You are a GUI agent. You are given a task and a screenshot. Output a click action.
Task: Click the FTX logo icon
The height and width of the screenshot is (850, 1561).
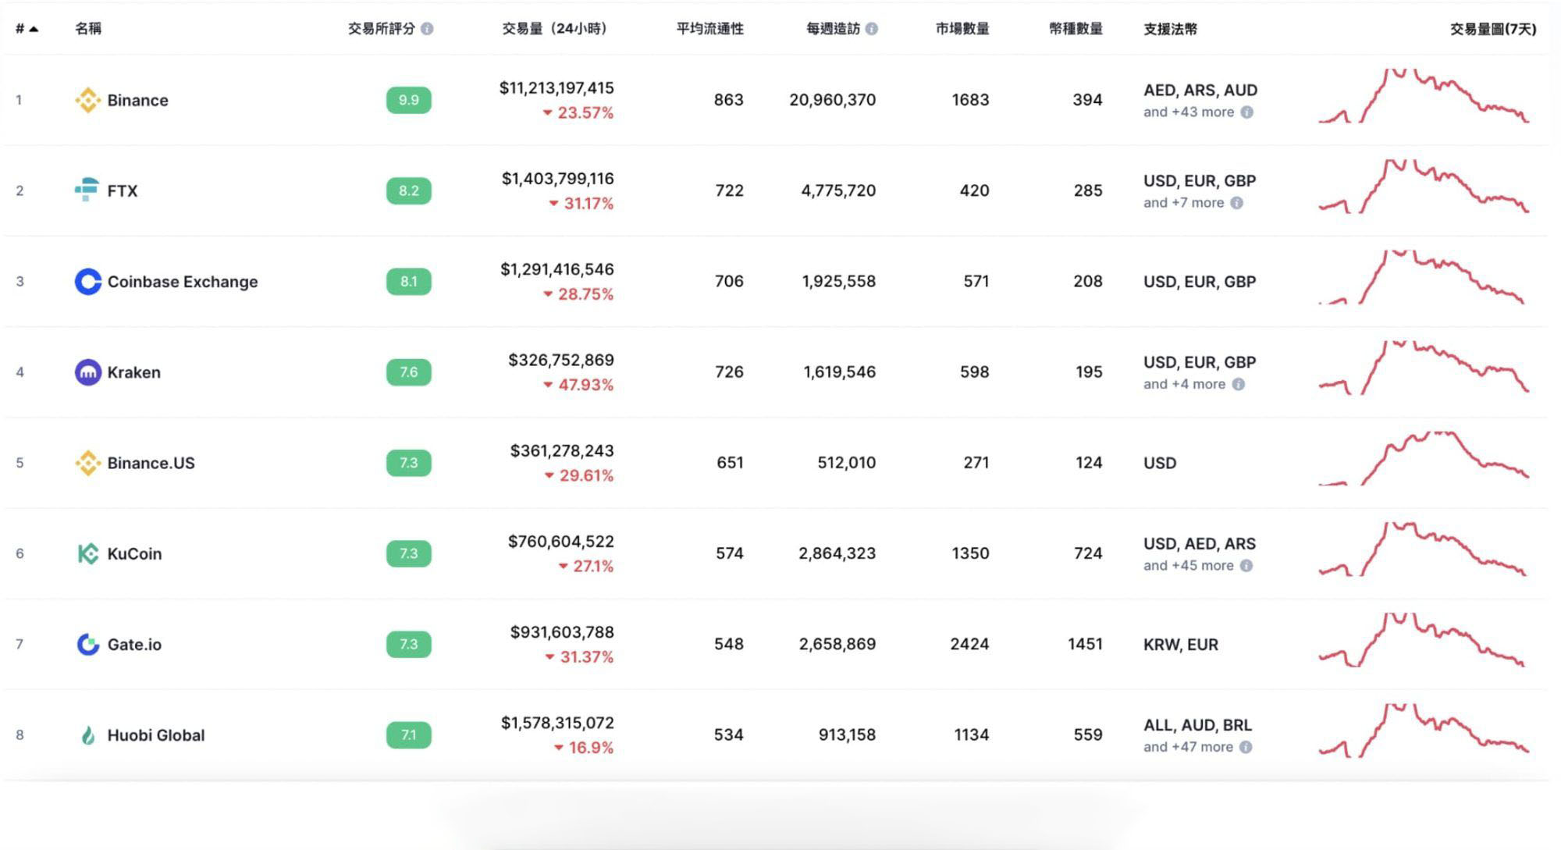pos(87,190)
